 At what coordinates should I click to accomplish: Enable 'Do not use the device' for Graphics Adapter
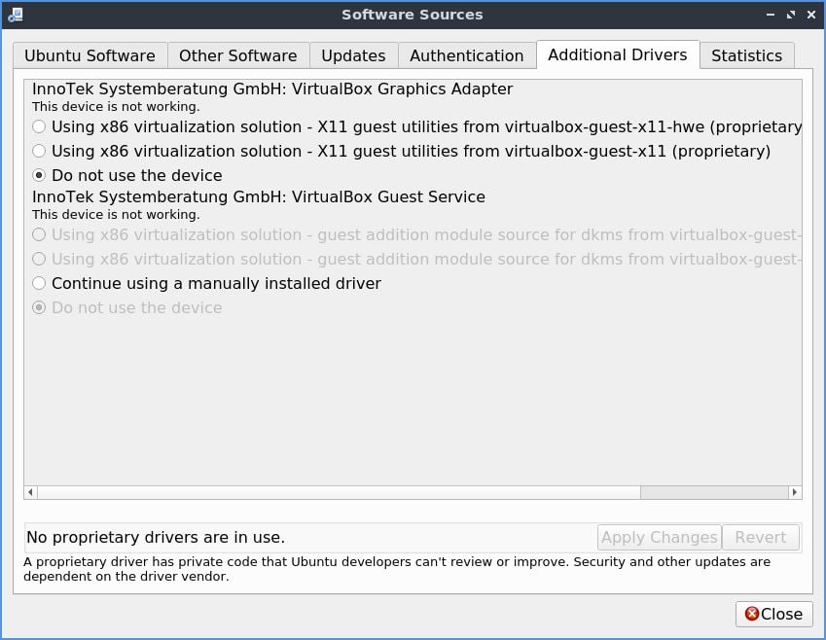click(39, 175)
